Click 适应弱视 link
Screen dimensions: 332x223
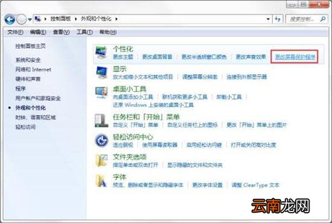tap(123, 145)
